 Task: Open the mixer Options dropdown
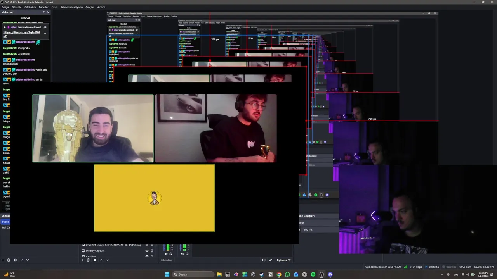[283, 260]
